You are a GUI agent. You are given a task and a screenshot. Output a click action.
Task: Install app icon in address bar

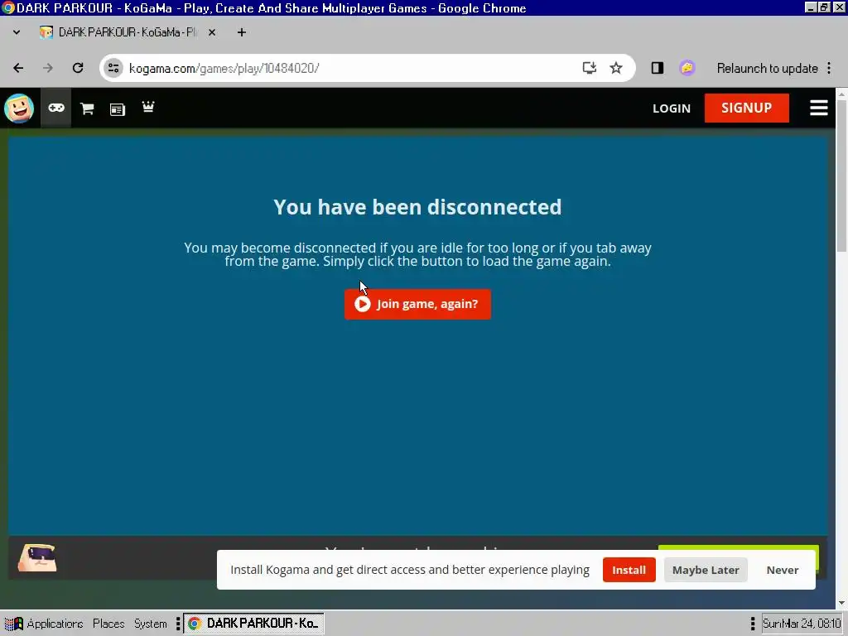pyautogui.click(x=589, y=68)
